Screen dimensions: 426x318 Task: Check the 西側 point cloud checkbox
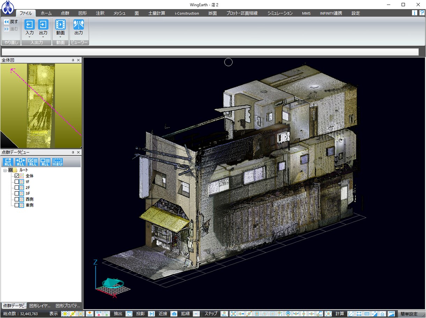17,199
